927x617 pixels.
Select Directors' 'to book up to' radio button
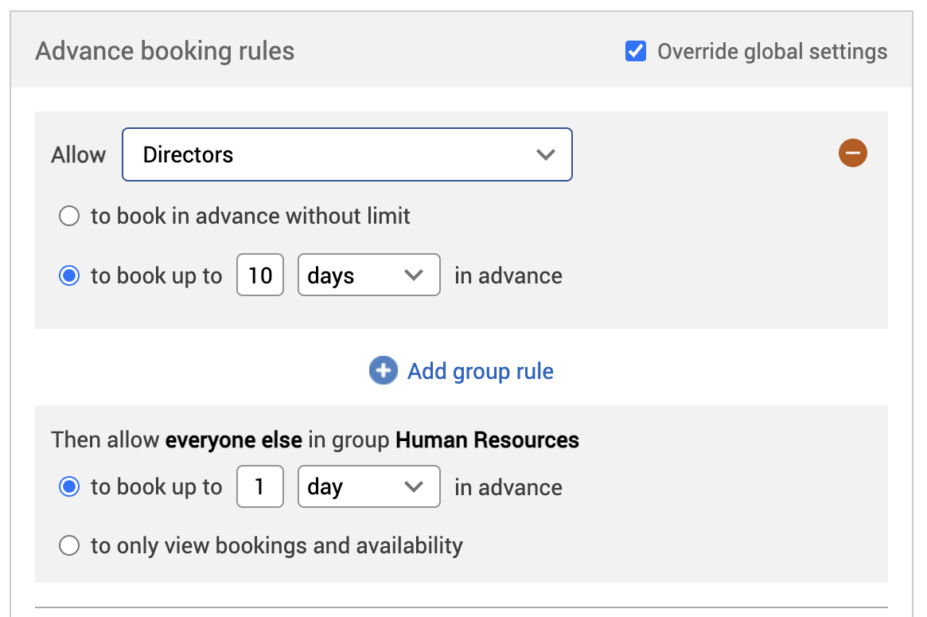[x=70, y=276]
